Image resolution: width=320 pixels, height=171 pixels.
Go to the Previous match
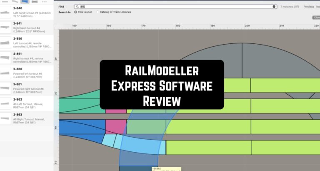[309, 7]
